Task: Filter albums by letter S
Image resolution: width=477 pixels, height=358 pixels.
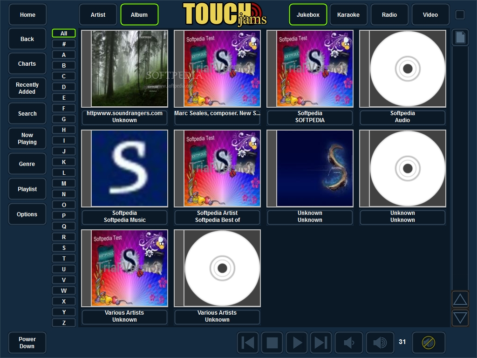Action: (x=64, y=248)
